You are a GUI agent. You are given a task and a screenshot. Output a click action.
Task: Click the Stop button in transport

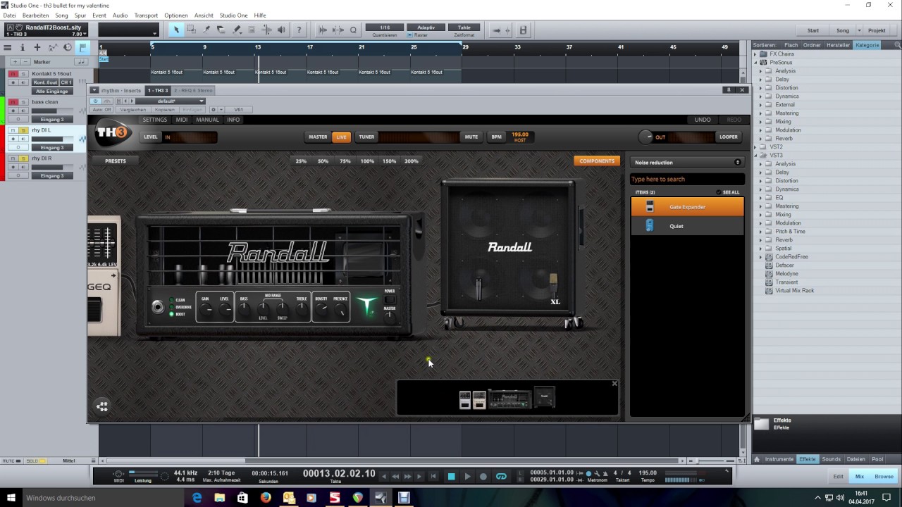[452, 477]
